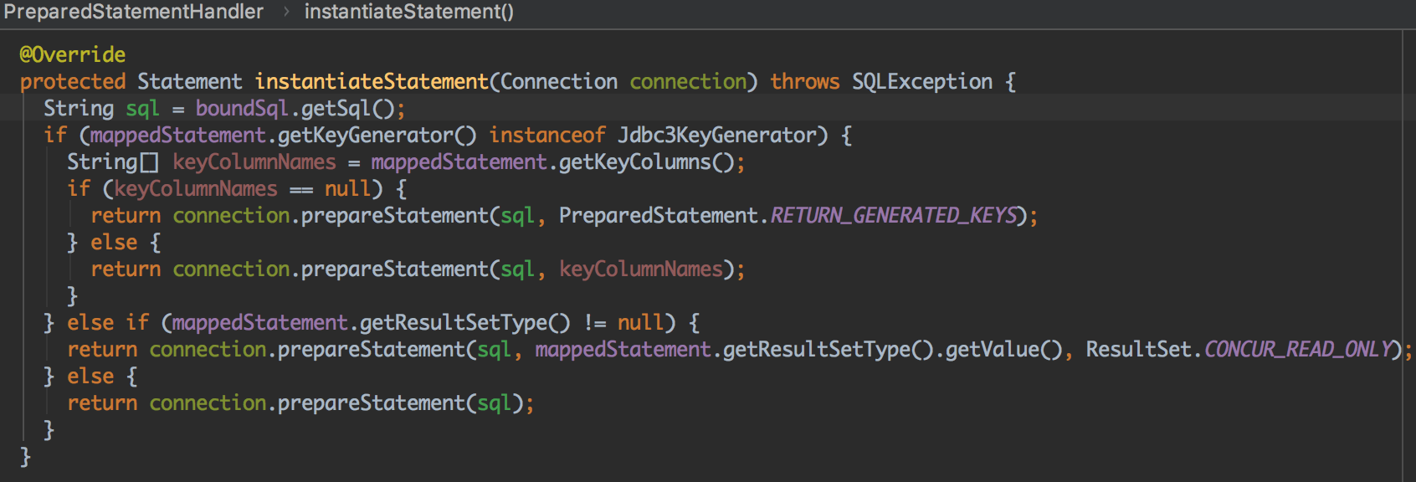Click the instanceof keyword
The height and width of the screenshot is (482, 1416).
point(547,135)
